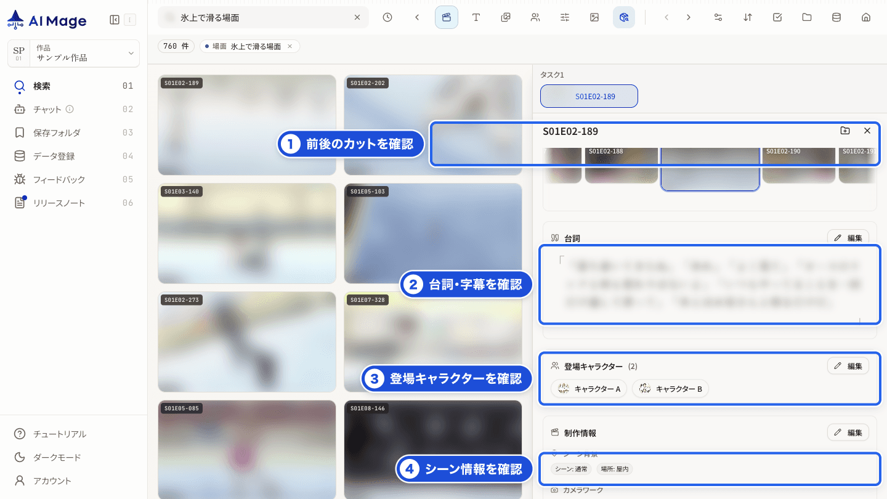887x499 pixels.
Task: Click the back chevron beside the history icon
Action: pos(417,17)
